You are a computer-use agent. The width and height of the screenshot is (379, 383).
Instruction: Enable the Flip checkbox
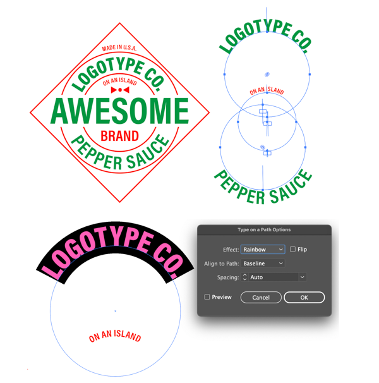[292, 250]
